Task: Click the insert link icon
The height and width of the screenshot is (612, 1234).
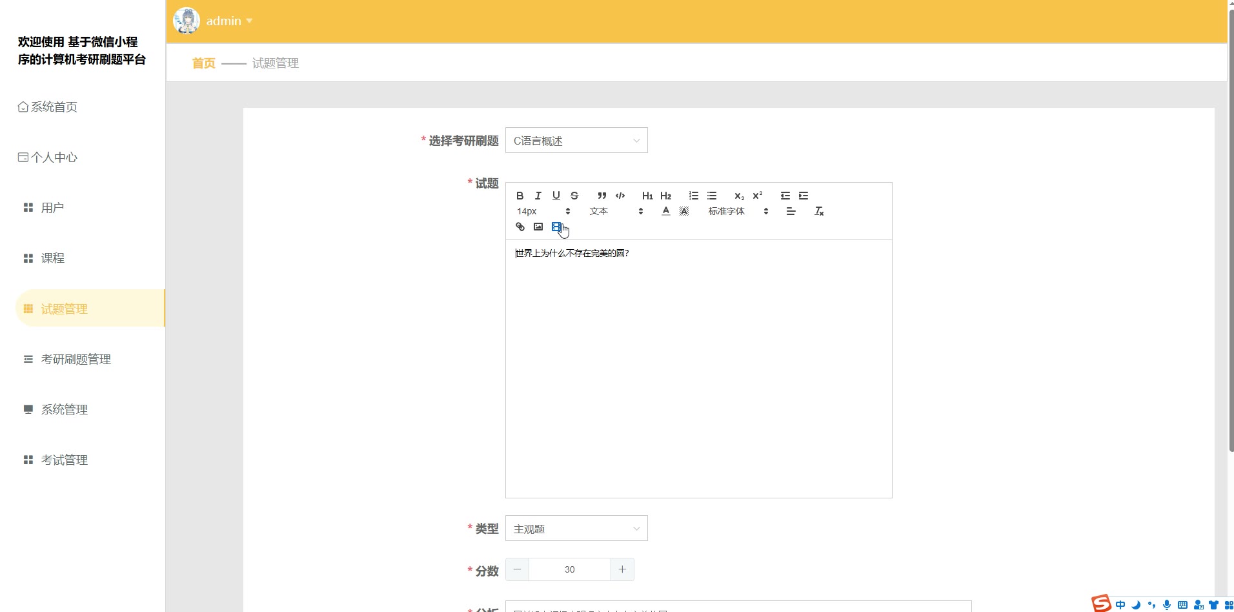Action: point(520,227)
